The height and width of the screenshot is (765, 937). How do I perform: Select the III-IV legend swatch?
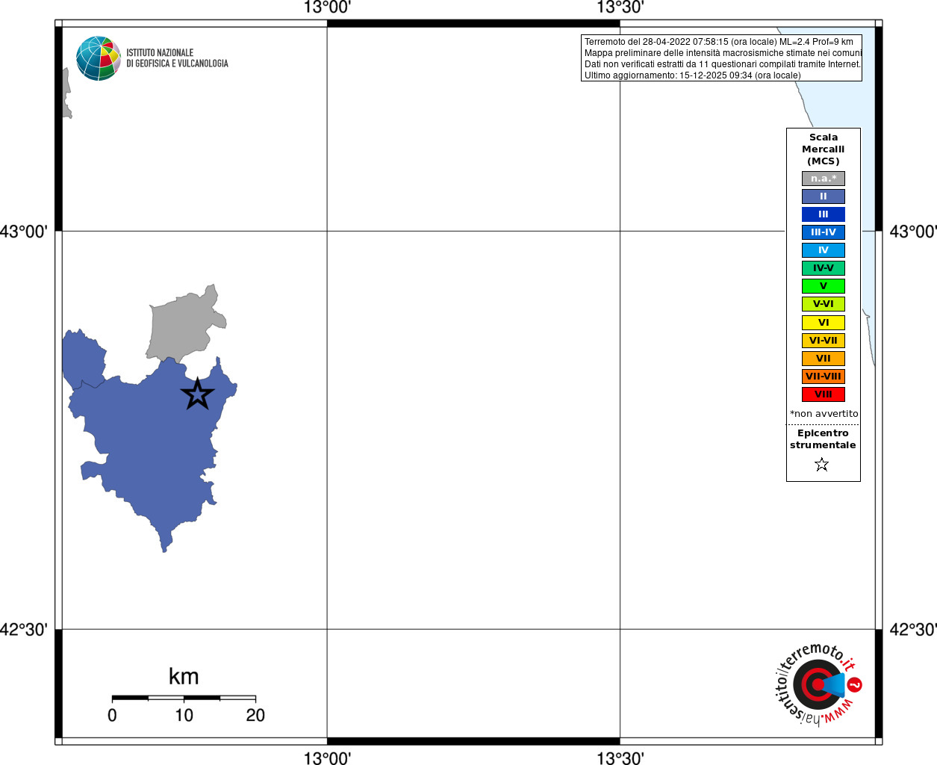point(824,232)
